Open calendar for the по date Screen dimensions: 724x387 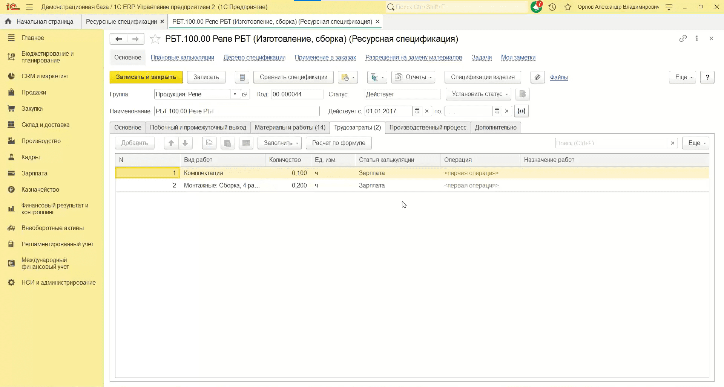tap(497, 111)
